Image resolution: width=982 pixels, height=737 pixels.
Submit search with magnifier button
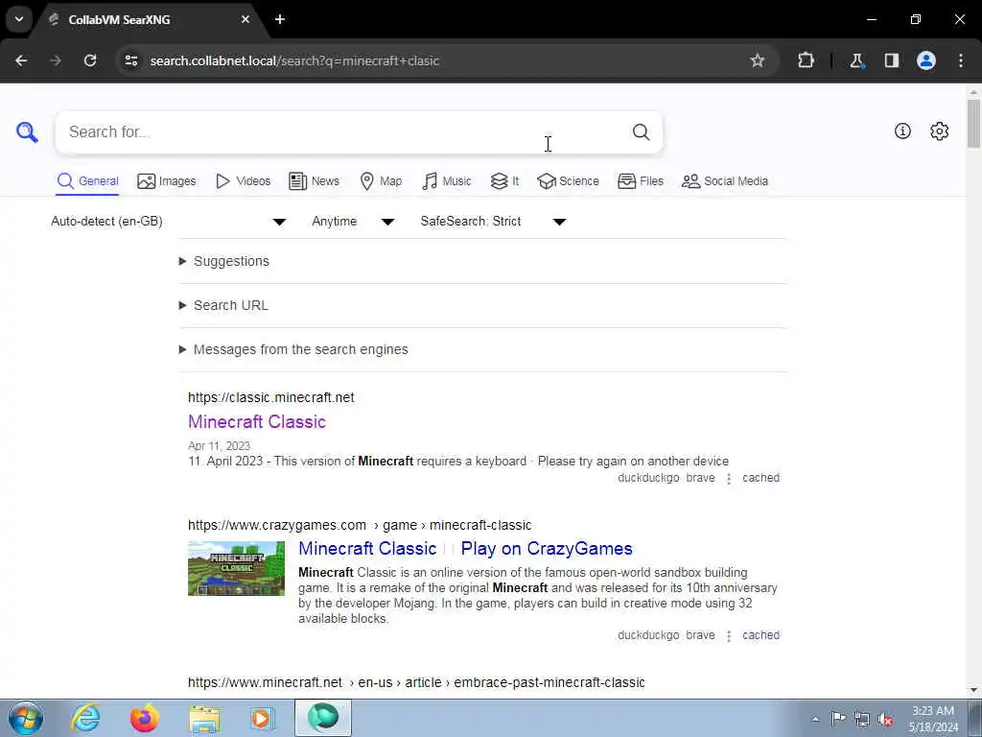[641, 131]
